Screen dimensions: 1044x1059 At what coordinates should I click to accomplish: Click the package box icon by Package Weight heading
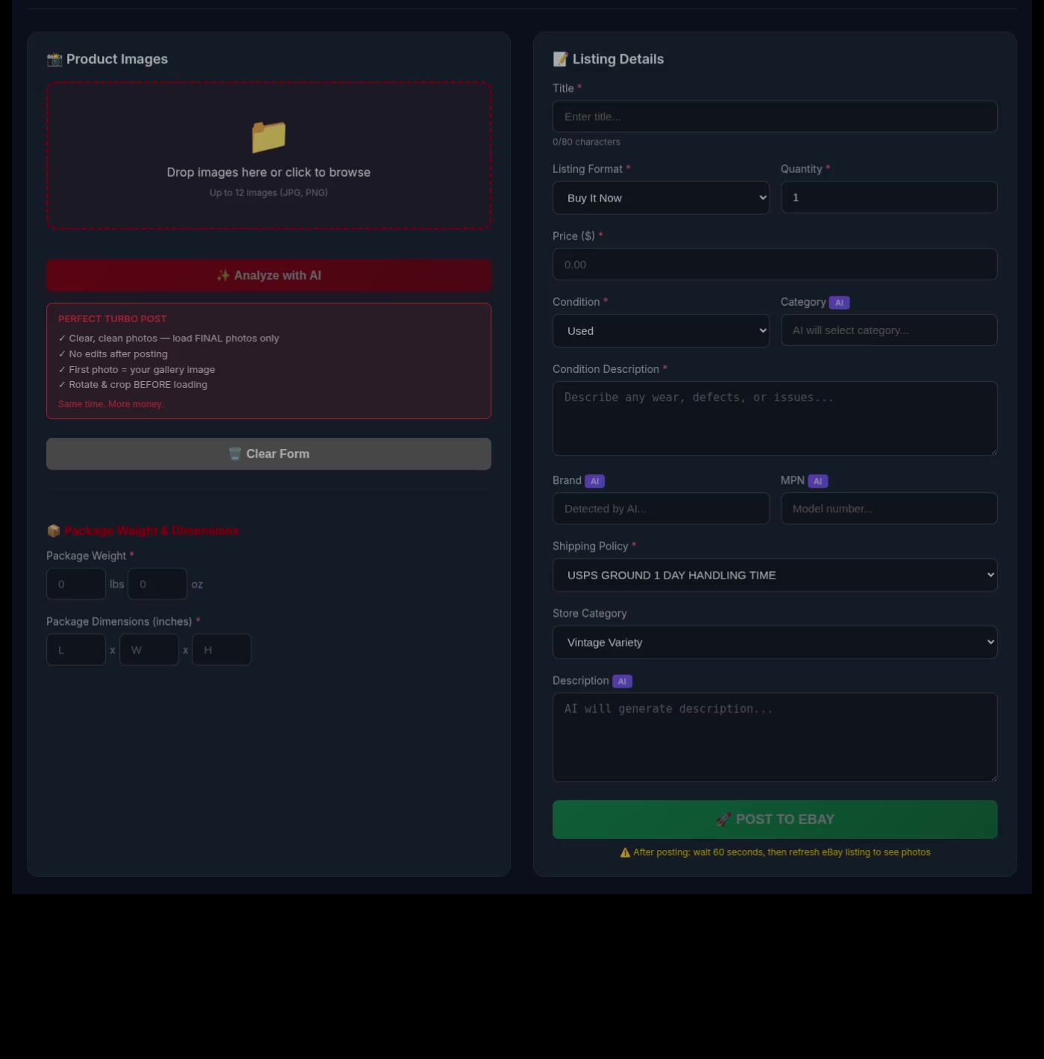click(x=54, y=531)
